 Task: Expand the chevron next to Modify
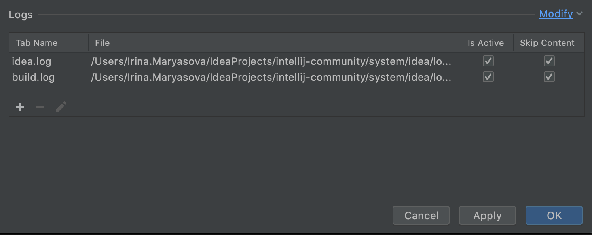point(579,14)
